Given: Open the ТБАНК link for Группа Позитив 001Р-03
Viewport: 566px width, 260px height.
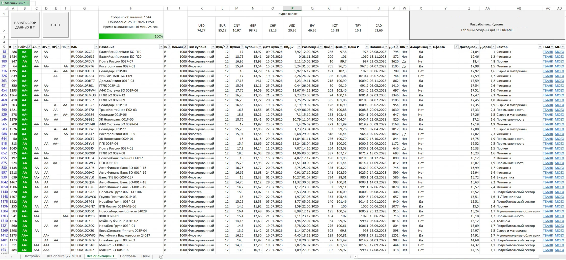Looking at the screenshot, I should [x=548, y=197].
